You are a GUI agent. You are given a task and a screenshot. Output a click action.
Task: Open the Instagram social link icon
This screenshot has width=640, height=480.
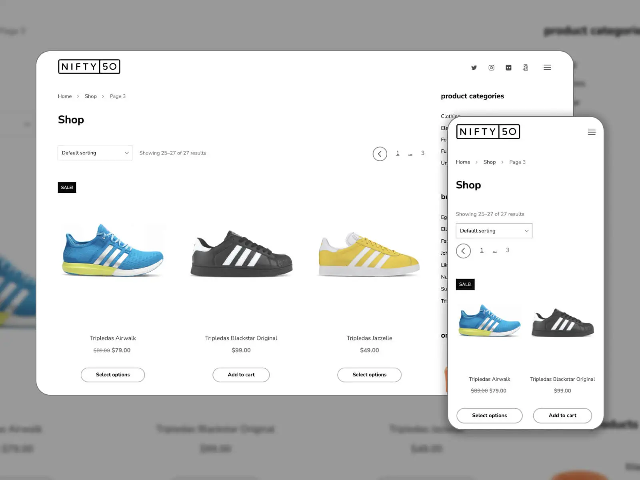coord(491,68)
